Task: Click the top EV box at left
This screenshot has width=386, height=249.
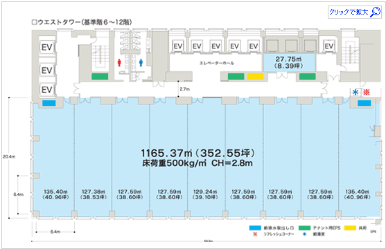Action: (x=46, y=47)
